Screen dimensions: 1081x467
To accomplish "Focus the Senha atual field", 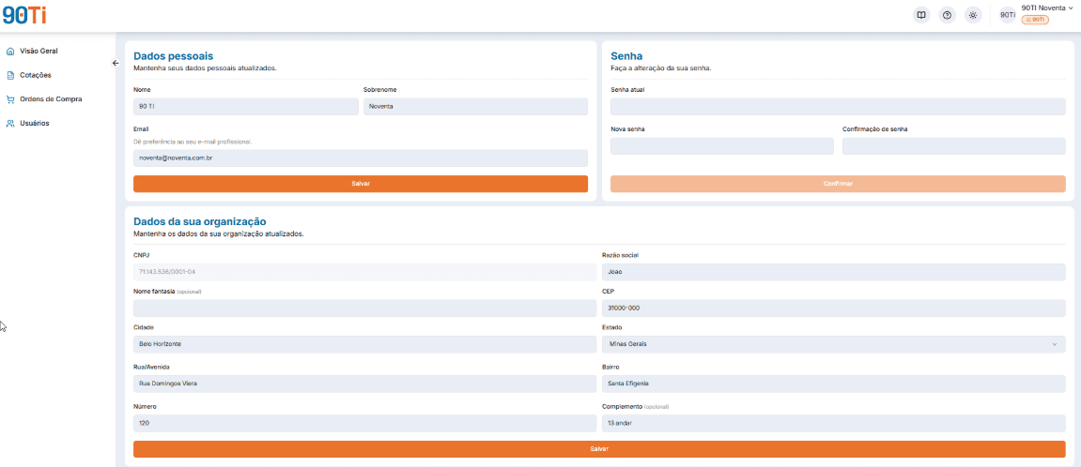I will coord(838,107).
